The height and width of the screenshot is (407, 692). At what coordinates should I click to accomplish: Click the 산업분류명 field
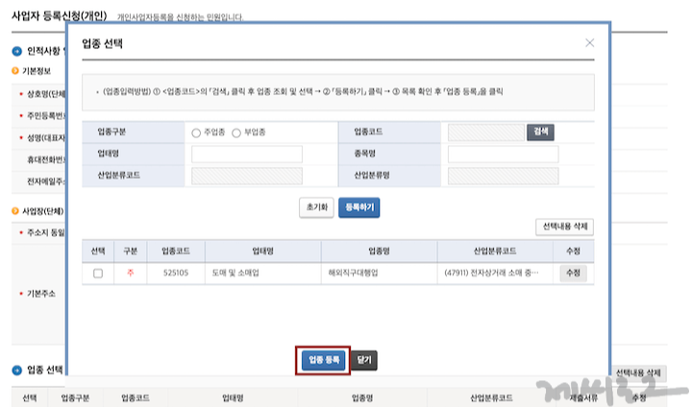pos(503,176)
